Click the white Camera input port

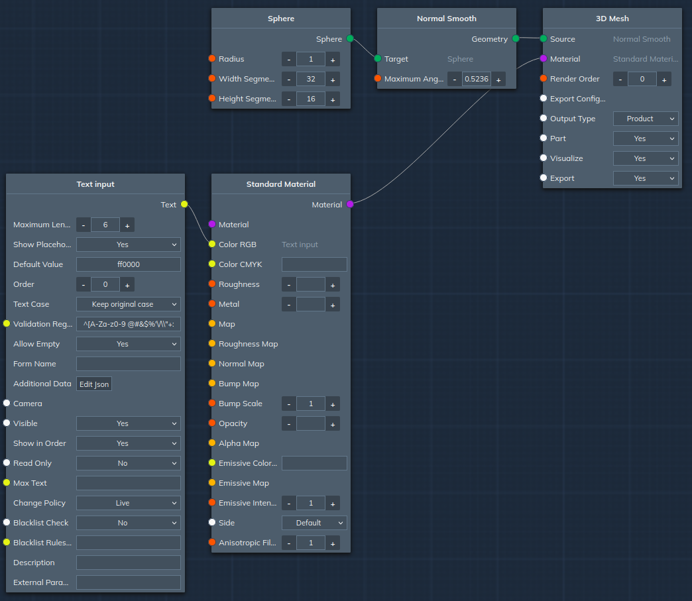click(7, 404)
